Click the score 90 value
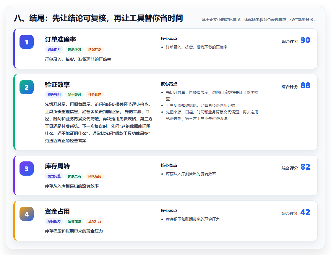The width and height of the screenshot is (331, 255). pyautogui.click(x=305, y=40)
